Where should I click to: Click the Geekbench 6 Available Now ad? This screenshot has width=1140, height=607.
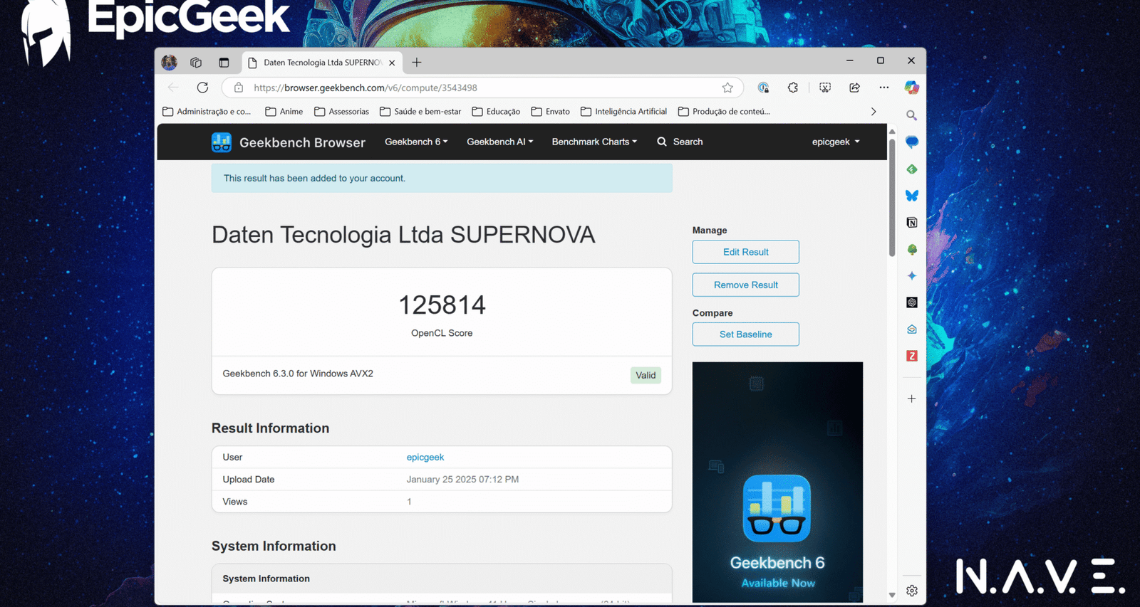pyautogui.click(x=777, y=482)
